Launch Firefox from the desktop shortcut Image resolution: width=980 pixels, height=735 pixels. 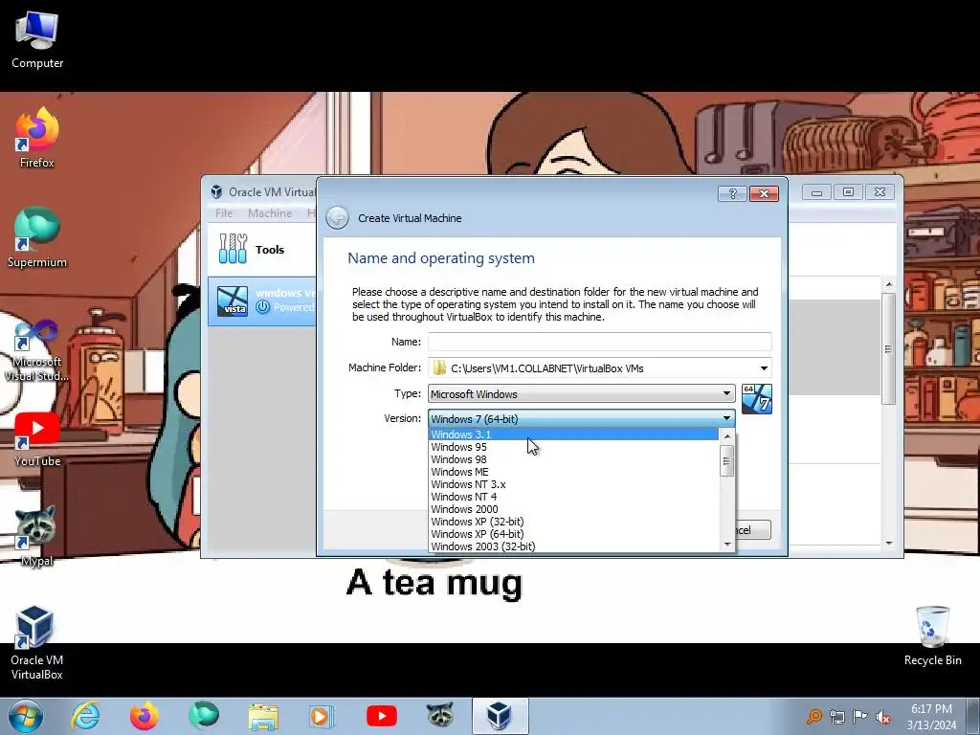pyautogui.click(x=37, y=138)
